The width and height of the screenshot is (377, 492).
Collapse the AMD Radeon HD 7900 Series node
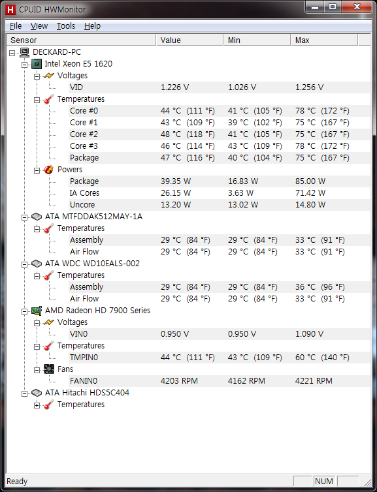(25, 312)
